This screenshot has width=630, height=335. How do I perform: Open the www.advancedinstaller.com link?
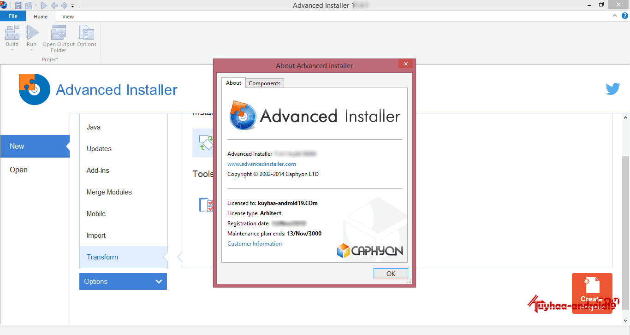point(262,164)
